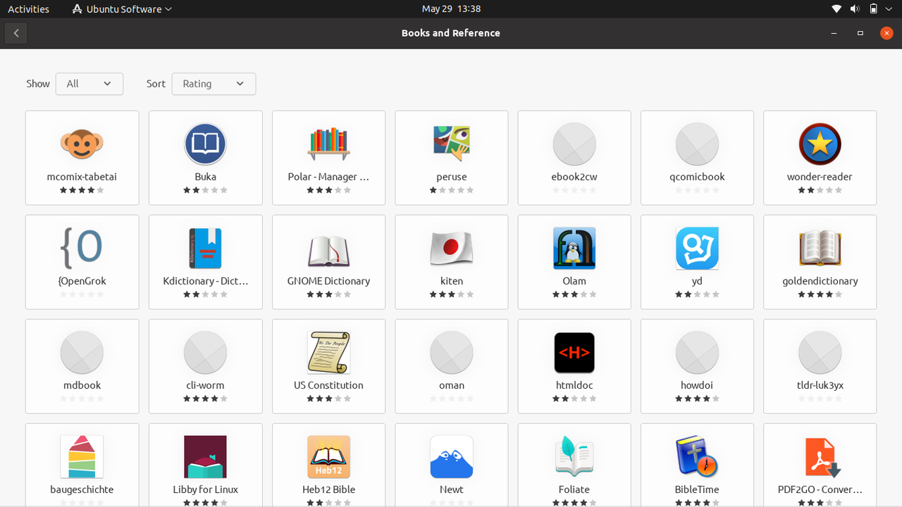Select the baugeschichte app icon

pos(82,456)
